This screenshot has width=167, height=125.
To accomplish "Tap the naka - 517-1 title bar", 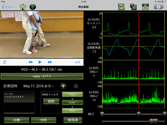I will coord(42,76).
